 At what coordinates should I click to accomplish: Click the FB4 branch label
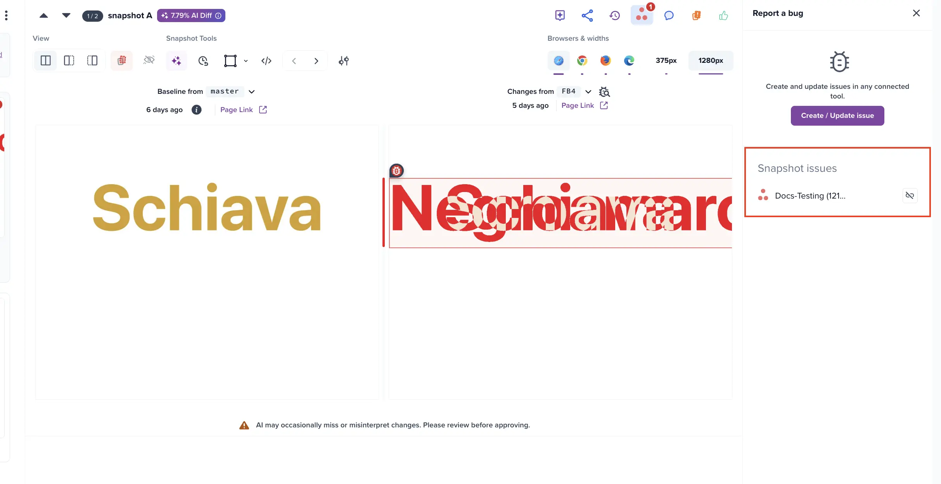[x=569, y=92]
